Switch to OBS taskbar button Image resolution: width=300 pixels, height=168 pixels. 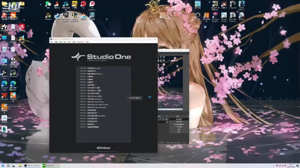(32, 166)
